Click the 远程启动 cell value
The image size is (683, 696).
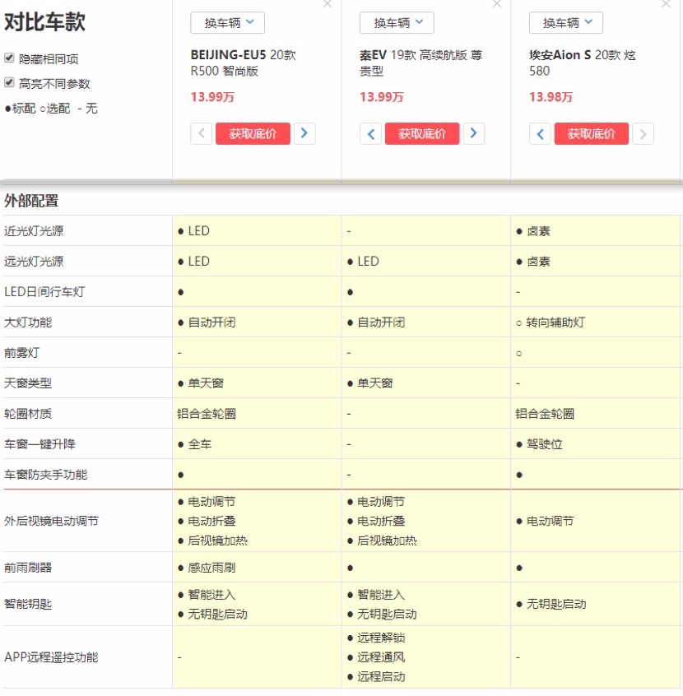click(x=381, y=676)
